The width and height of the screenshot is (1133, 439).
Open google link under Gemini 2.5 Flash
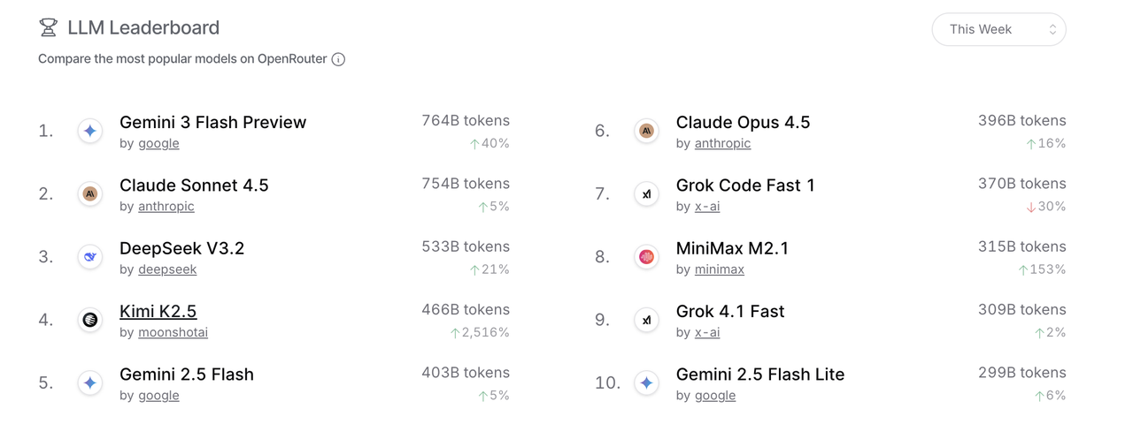[x=158, y=395]
